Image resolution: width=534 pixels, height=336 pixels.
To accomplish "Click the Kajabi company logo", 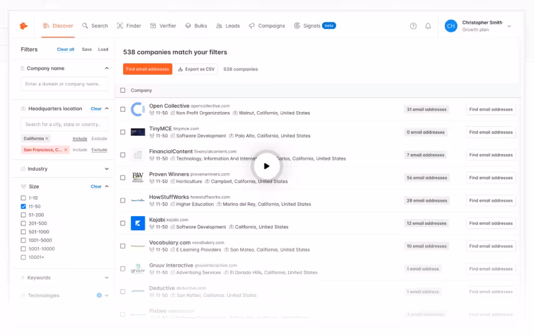I will pyautogui.click(x=138, y=223).
